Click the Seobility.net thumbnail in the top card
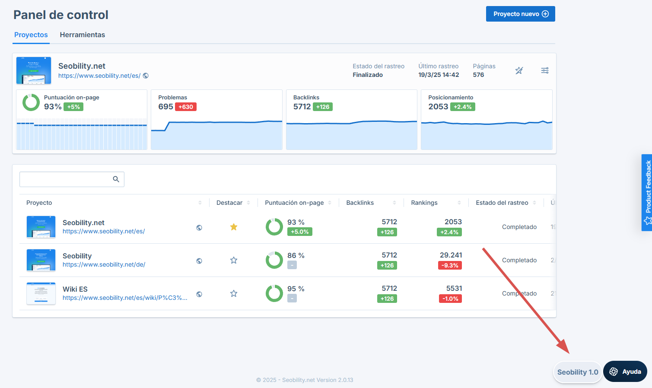The height and width of the screenshot is (388, 652). (34, 70)
